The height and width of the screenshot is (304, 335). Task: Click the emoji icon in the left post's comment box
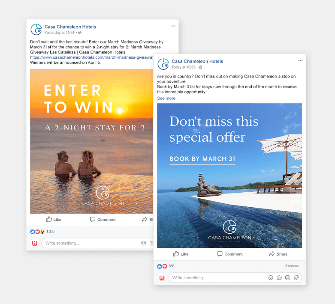coord(144,243)
